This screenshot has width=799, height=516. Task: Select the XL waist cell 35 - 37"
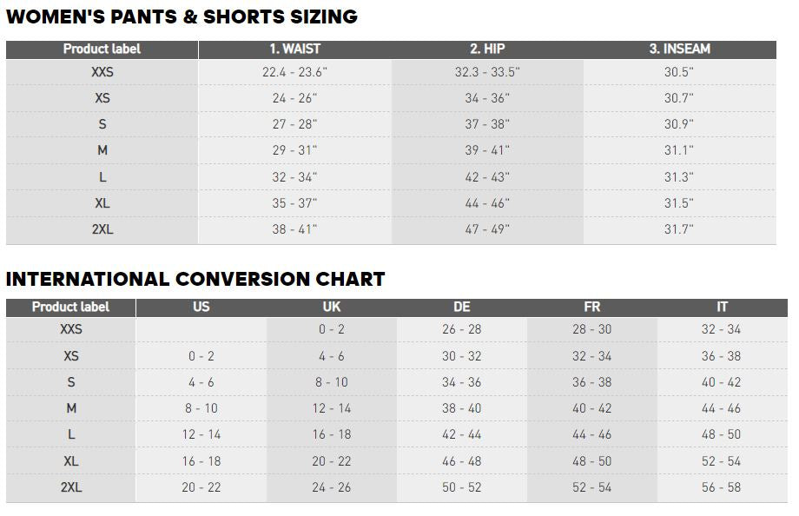point(294,203)
